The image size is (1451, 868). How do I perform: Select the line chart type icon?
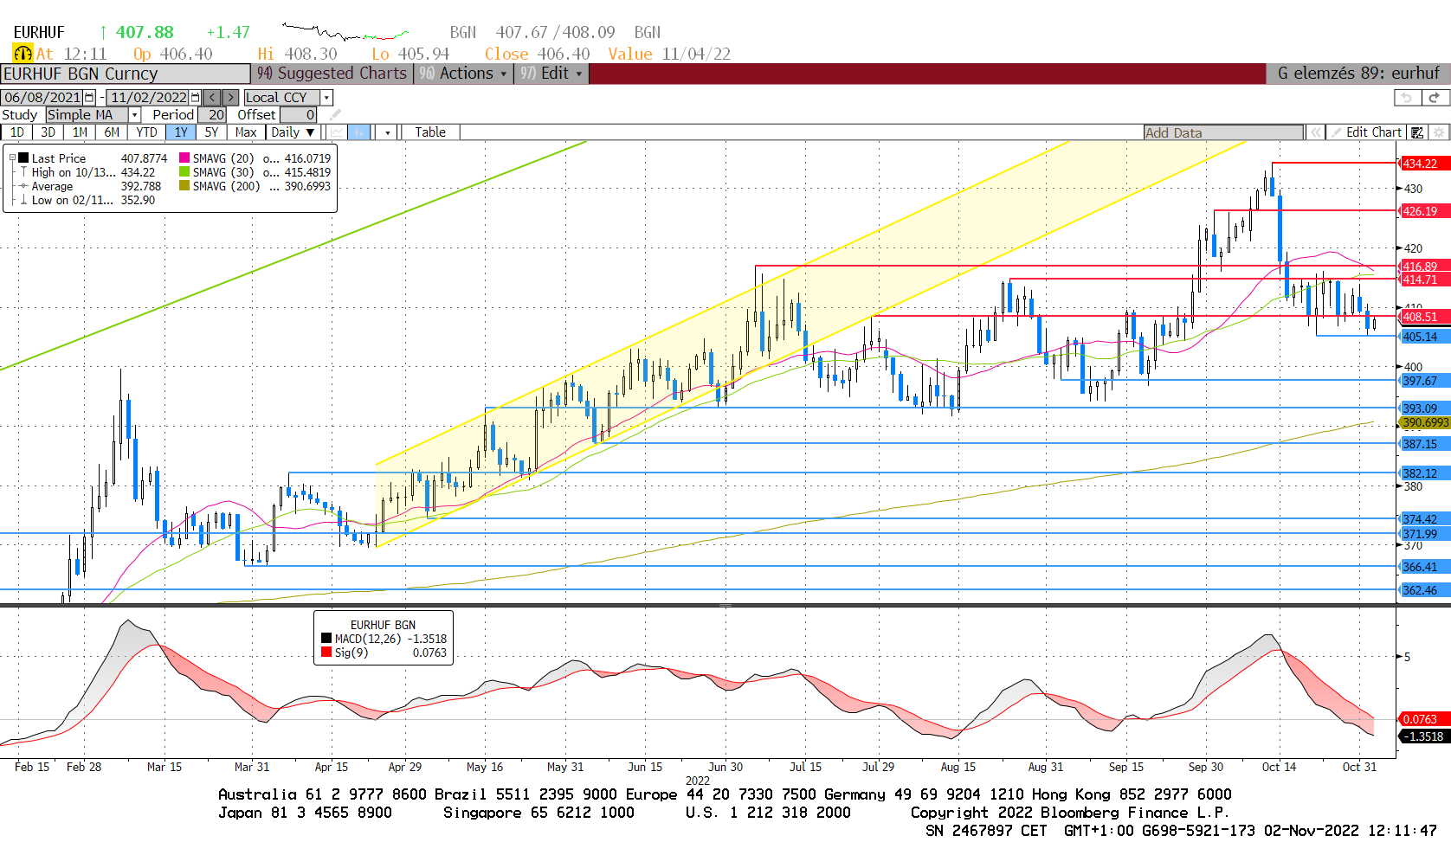coord(337,132)
